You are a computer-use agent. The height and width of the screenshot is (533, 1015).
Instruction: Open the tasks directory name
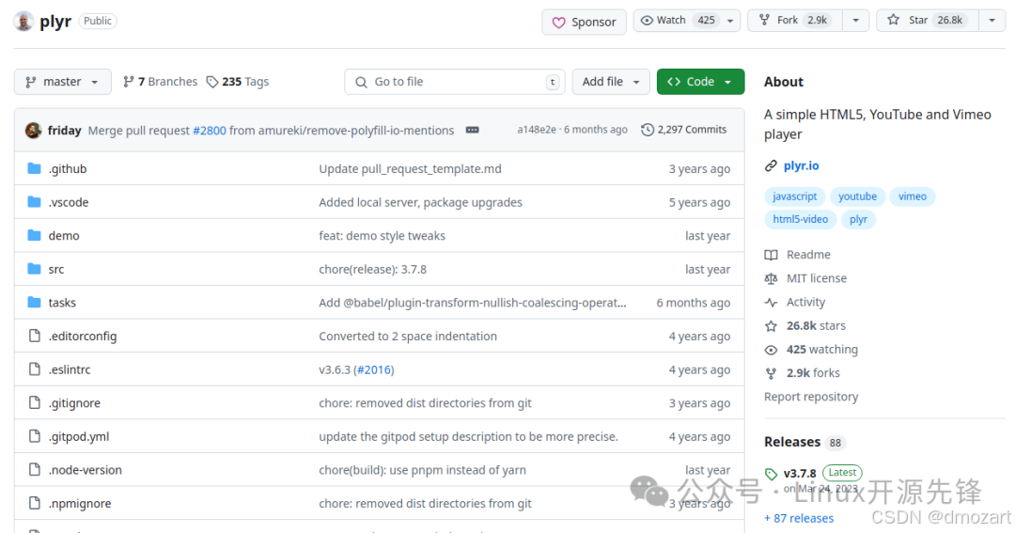[x=62, y=303]
